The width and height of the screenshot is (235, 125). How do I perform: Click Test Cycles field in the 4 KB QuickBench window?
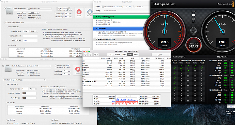pos(29,98)
